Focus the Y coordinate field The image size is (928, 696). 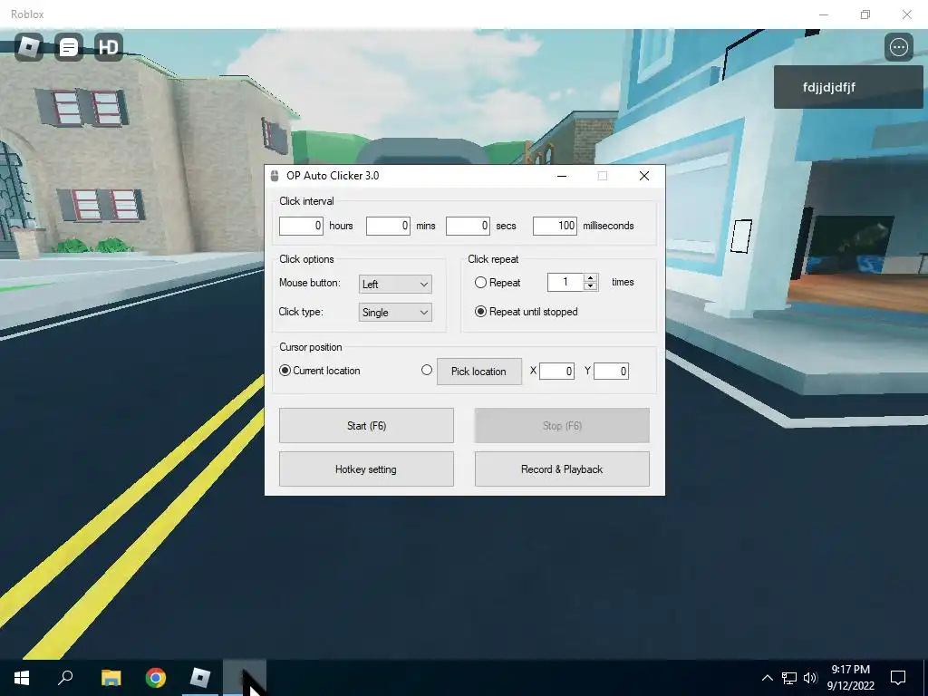[611, 371]
